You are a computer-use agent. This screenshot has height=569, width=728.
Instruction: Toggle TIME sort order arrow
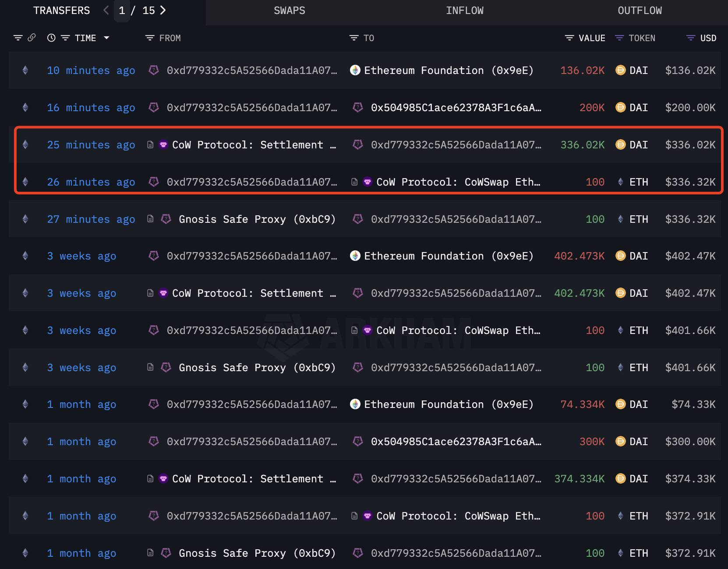pos(106,38)
